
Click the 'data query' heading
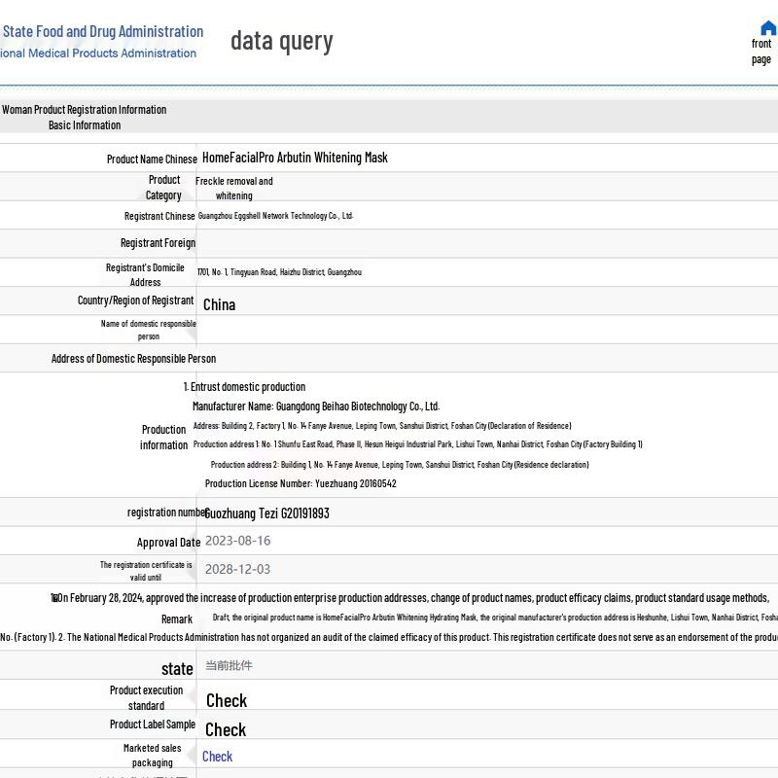281,41
